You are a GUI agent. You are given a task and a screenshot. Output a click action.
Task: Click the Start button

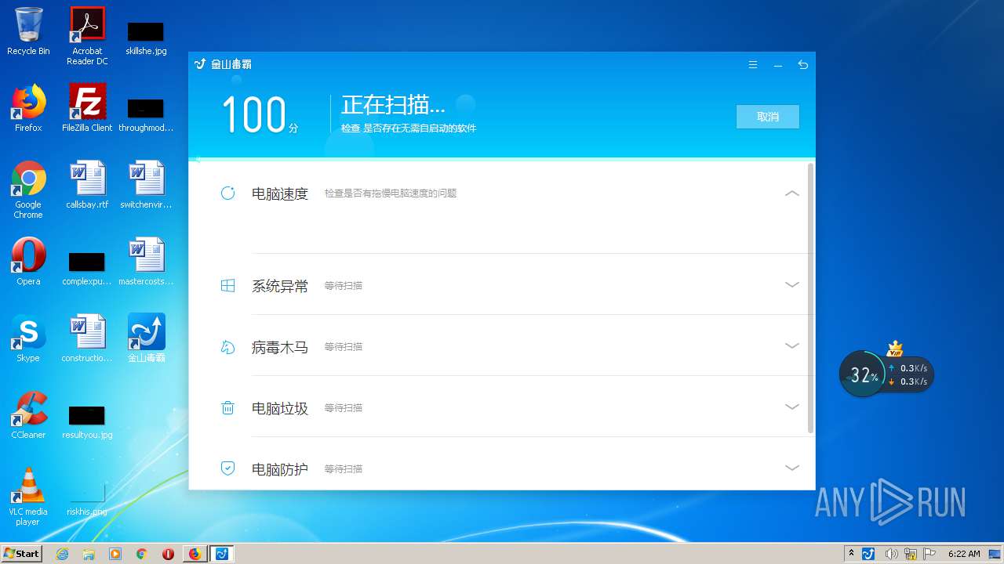22,553
